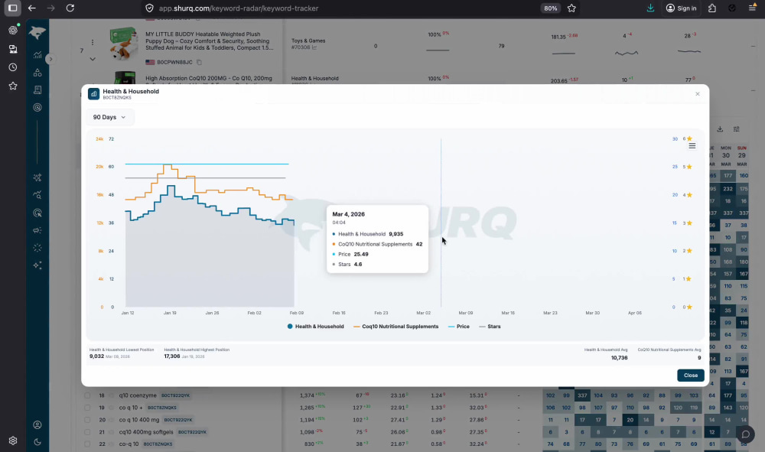Viewport: 765px width, 452px height.
Task: Copy the B0CPWN88JC ASIN
Action: [x=199, y=63]
